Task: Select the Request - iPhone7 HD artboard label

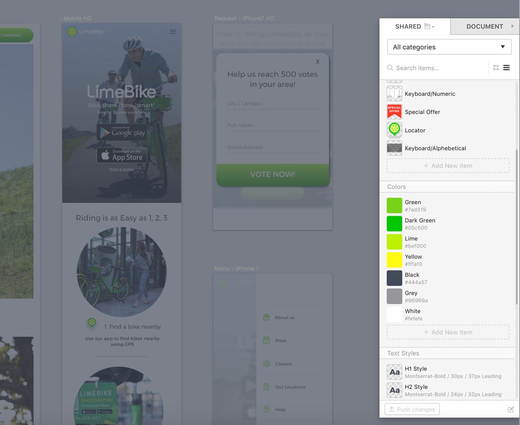Action: pyautogui.click(x=244, y=18)
